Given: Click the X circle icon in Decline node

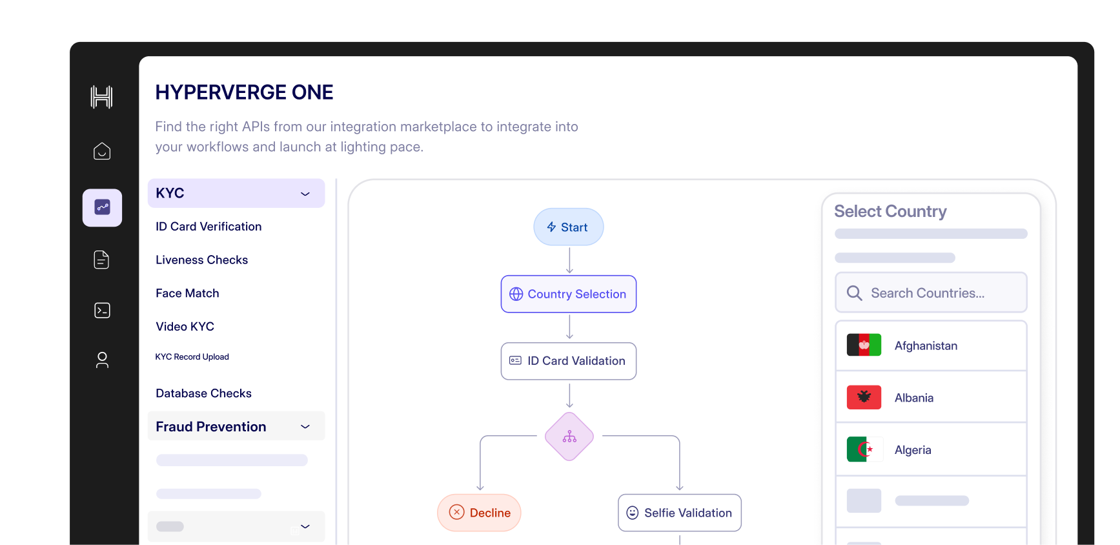Looking at the screenshot, I should (456, 512).
